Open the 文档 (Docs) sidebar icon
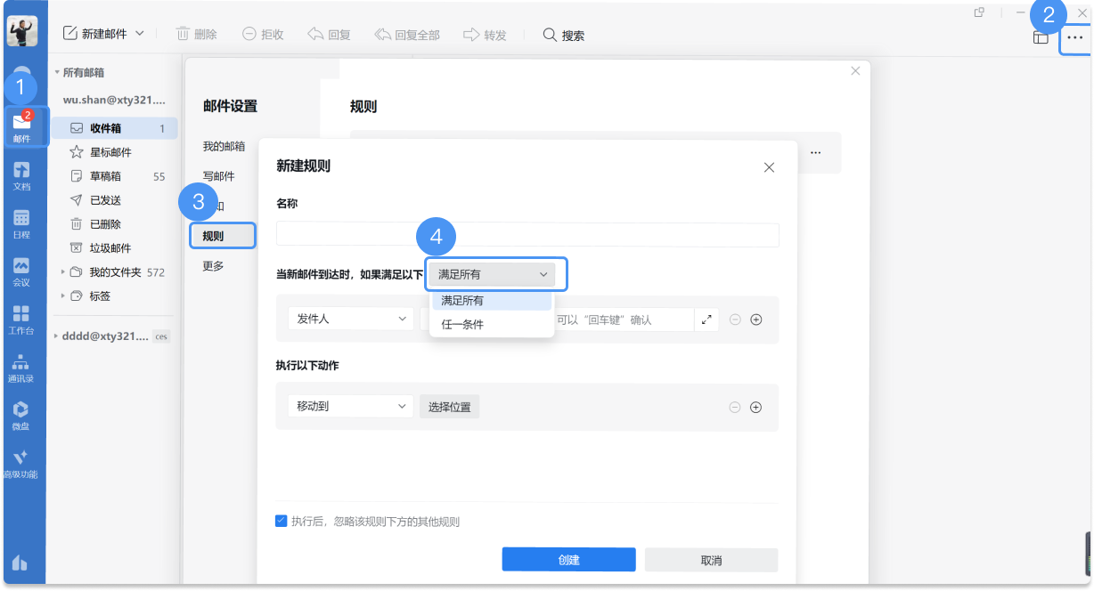This screenshot has height=591, width=1094. [21, 174]
